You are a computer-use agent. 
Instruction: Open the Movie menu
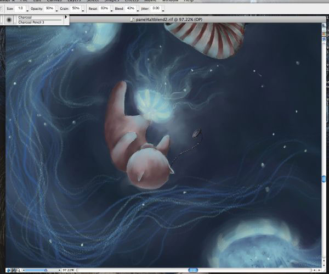tap(150, 1)
